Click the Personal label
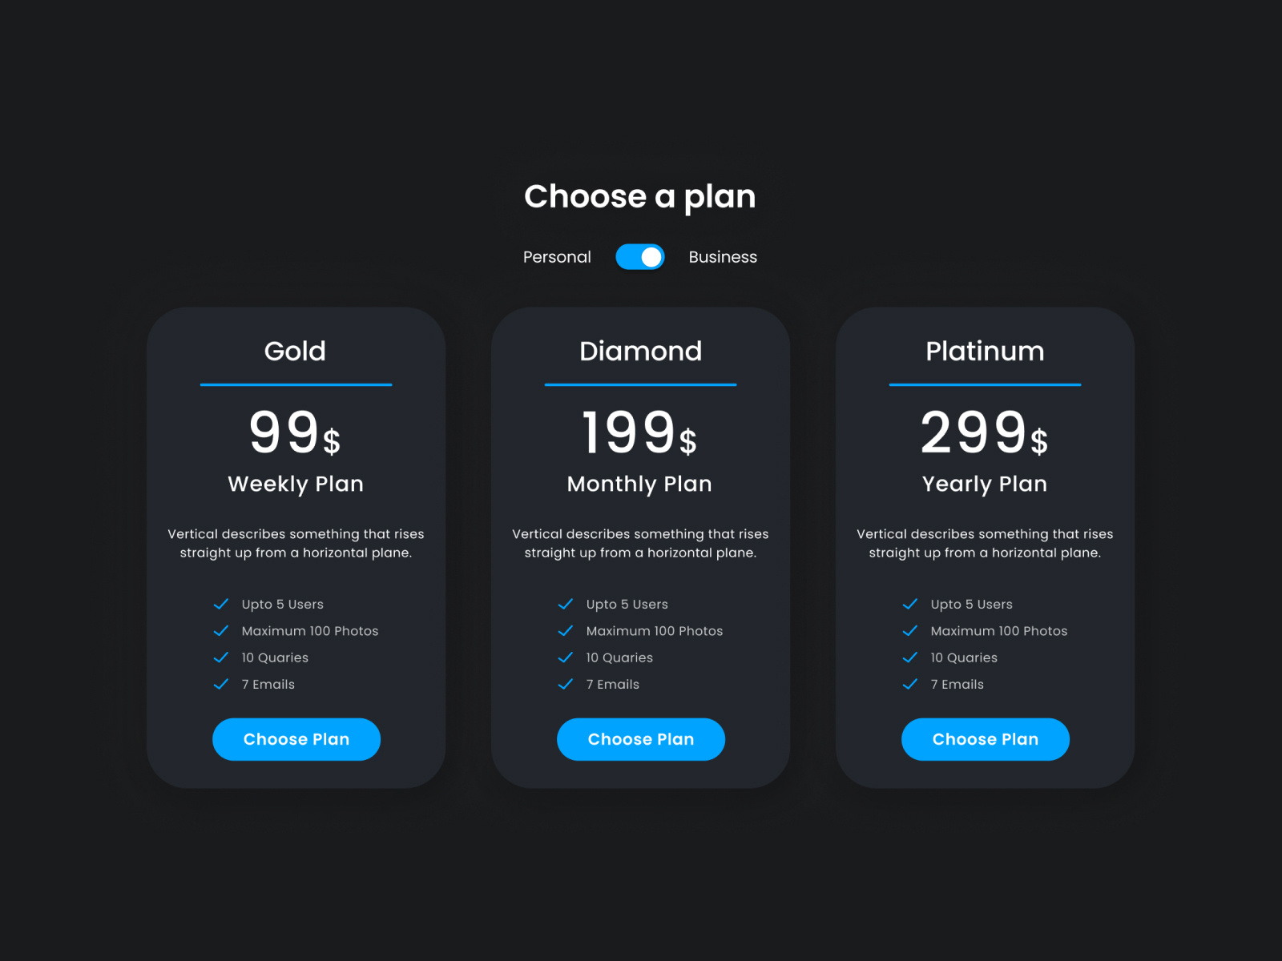This screenshot has width=1282, height=961. [557, 257]
